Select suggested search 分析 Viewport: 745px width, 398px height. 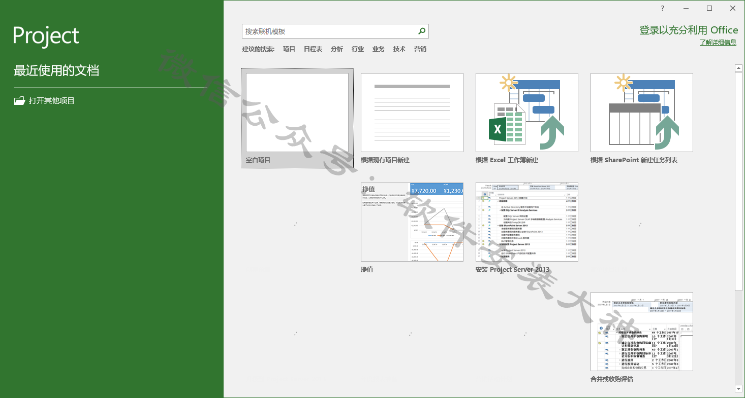point(337,49)
